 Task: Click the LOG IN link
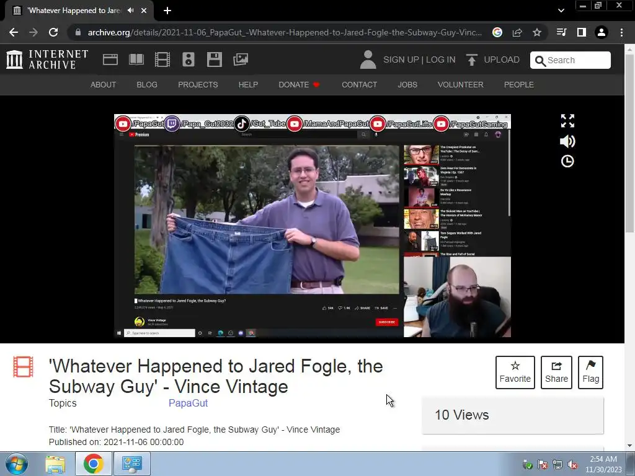441,59
